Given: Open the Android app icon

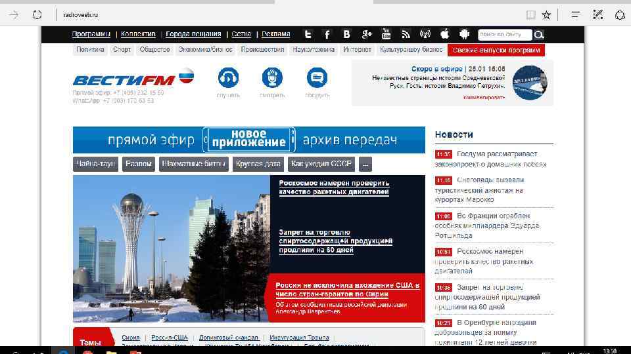Looking at the screenshot, I should pos(465,35).
